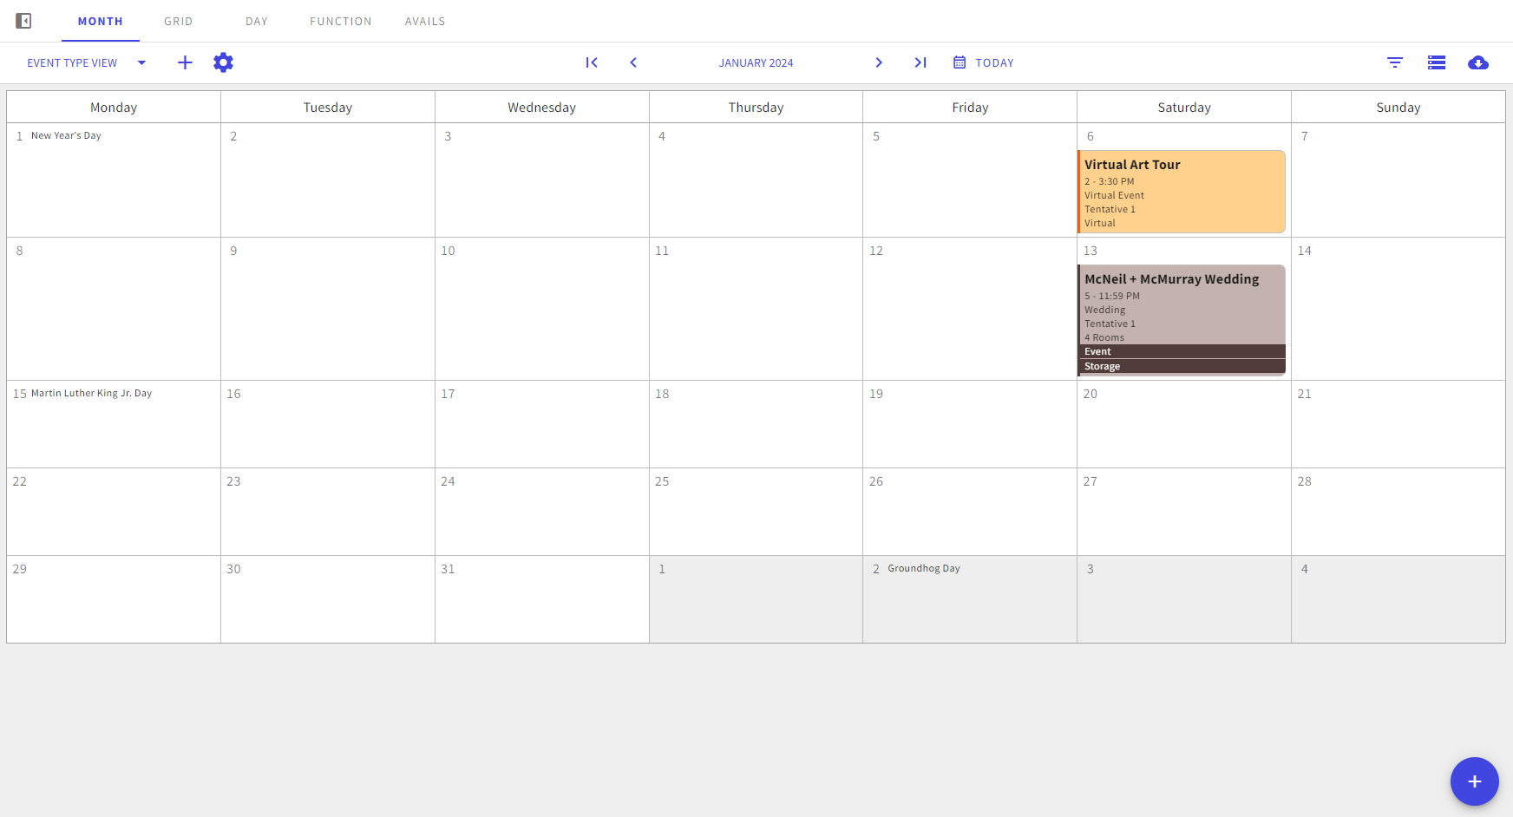Click the Monday column header
The width and height of the screenshot is (1513, 817).
pyautogui.click(x=114, y=107)
